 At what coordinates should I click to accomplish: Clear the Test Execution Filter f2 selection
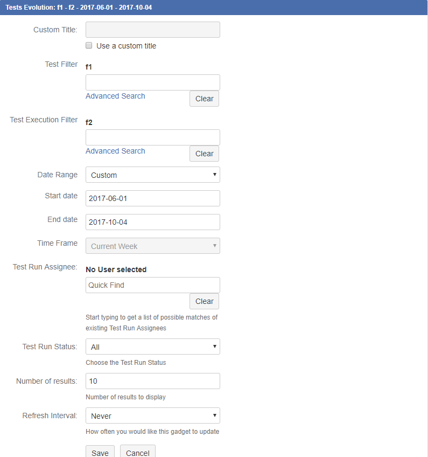204,154
